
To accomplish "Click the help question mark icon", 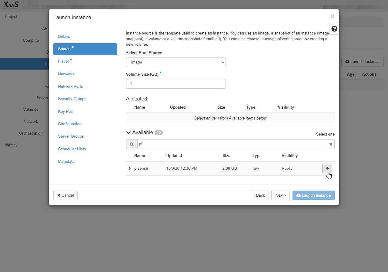I will click(x=334, y=29).
